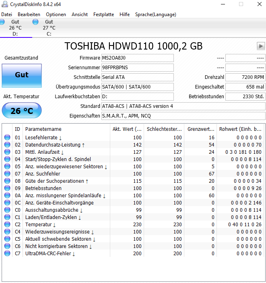Click the Seriennummer field 98FPRBPNS
Screen dimensions: 266x283
click(138, 68)
